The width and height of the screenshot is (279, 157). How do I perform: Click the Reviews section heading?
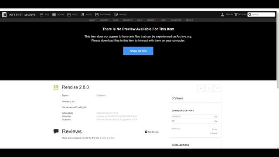[x=71, y=131]
